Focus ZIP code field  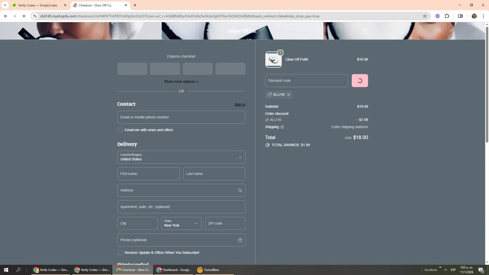point(225,224)
